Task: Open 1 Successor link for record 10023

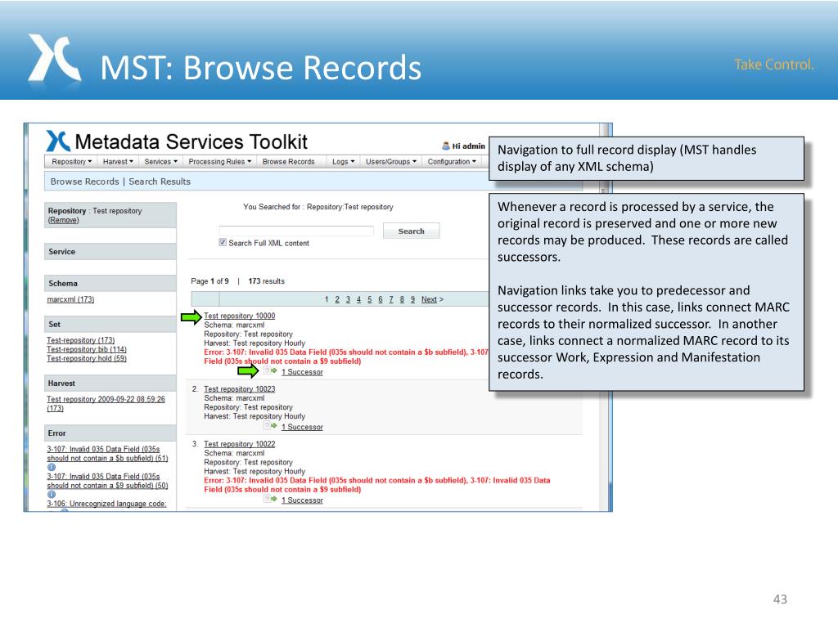Action: 302,427
